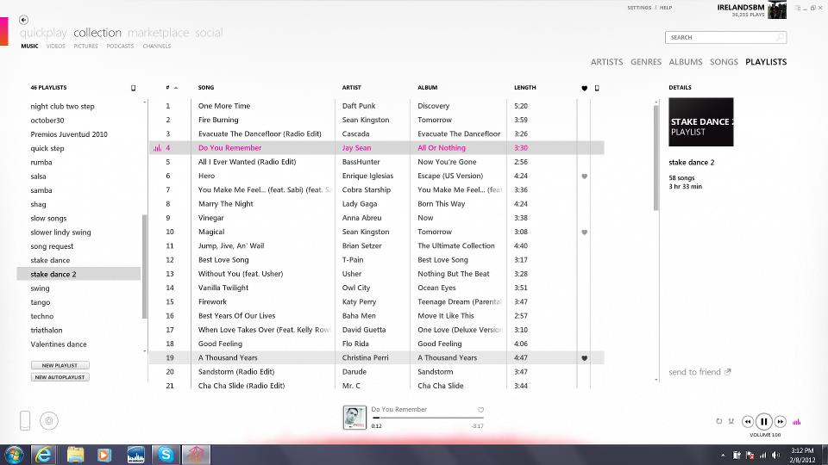Sort by ALBUM column header
The image size is (828, 465).
point(427,88)
